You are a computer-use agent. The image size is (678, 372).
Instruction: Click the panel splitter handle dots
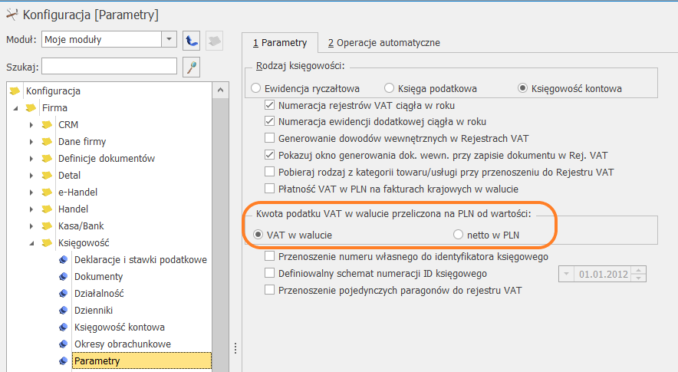(x=235, y=348)
